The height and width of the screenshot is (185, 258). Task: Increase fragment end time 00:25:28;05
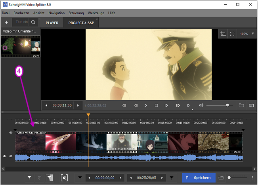tap(162, 178)
